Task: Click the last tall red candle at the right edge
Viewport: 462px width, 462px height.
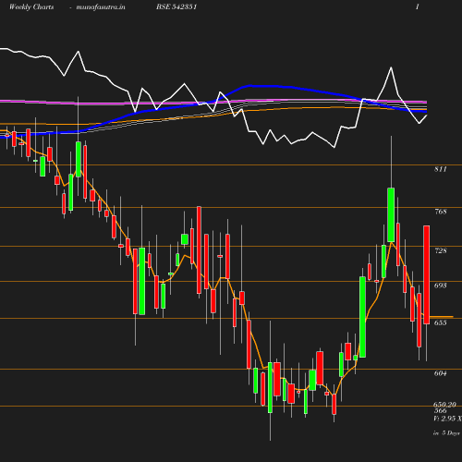Action: point(427,274)
